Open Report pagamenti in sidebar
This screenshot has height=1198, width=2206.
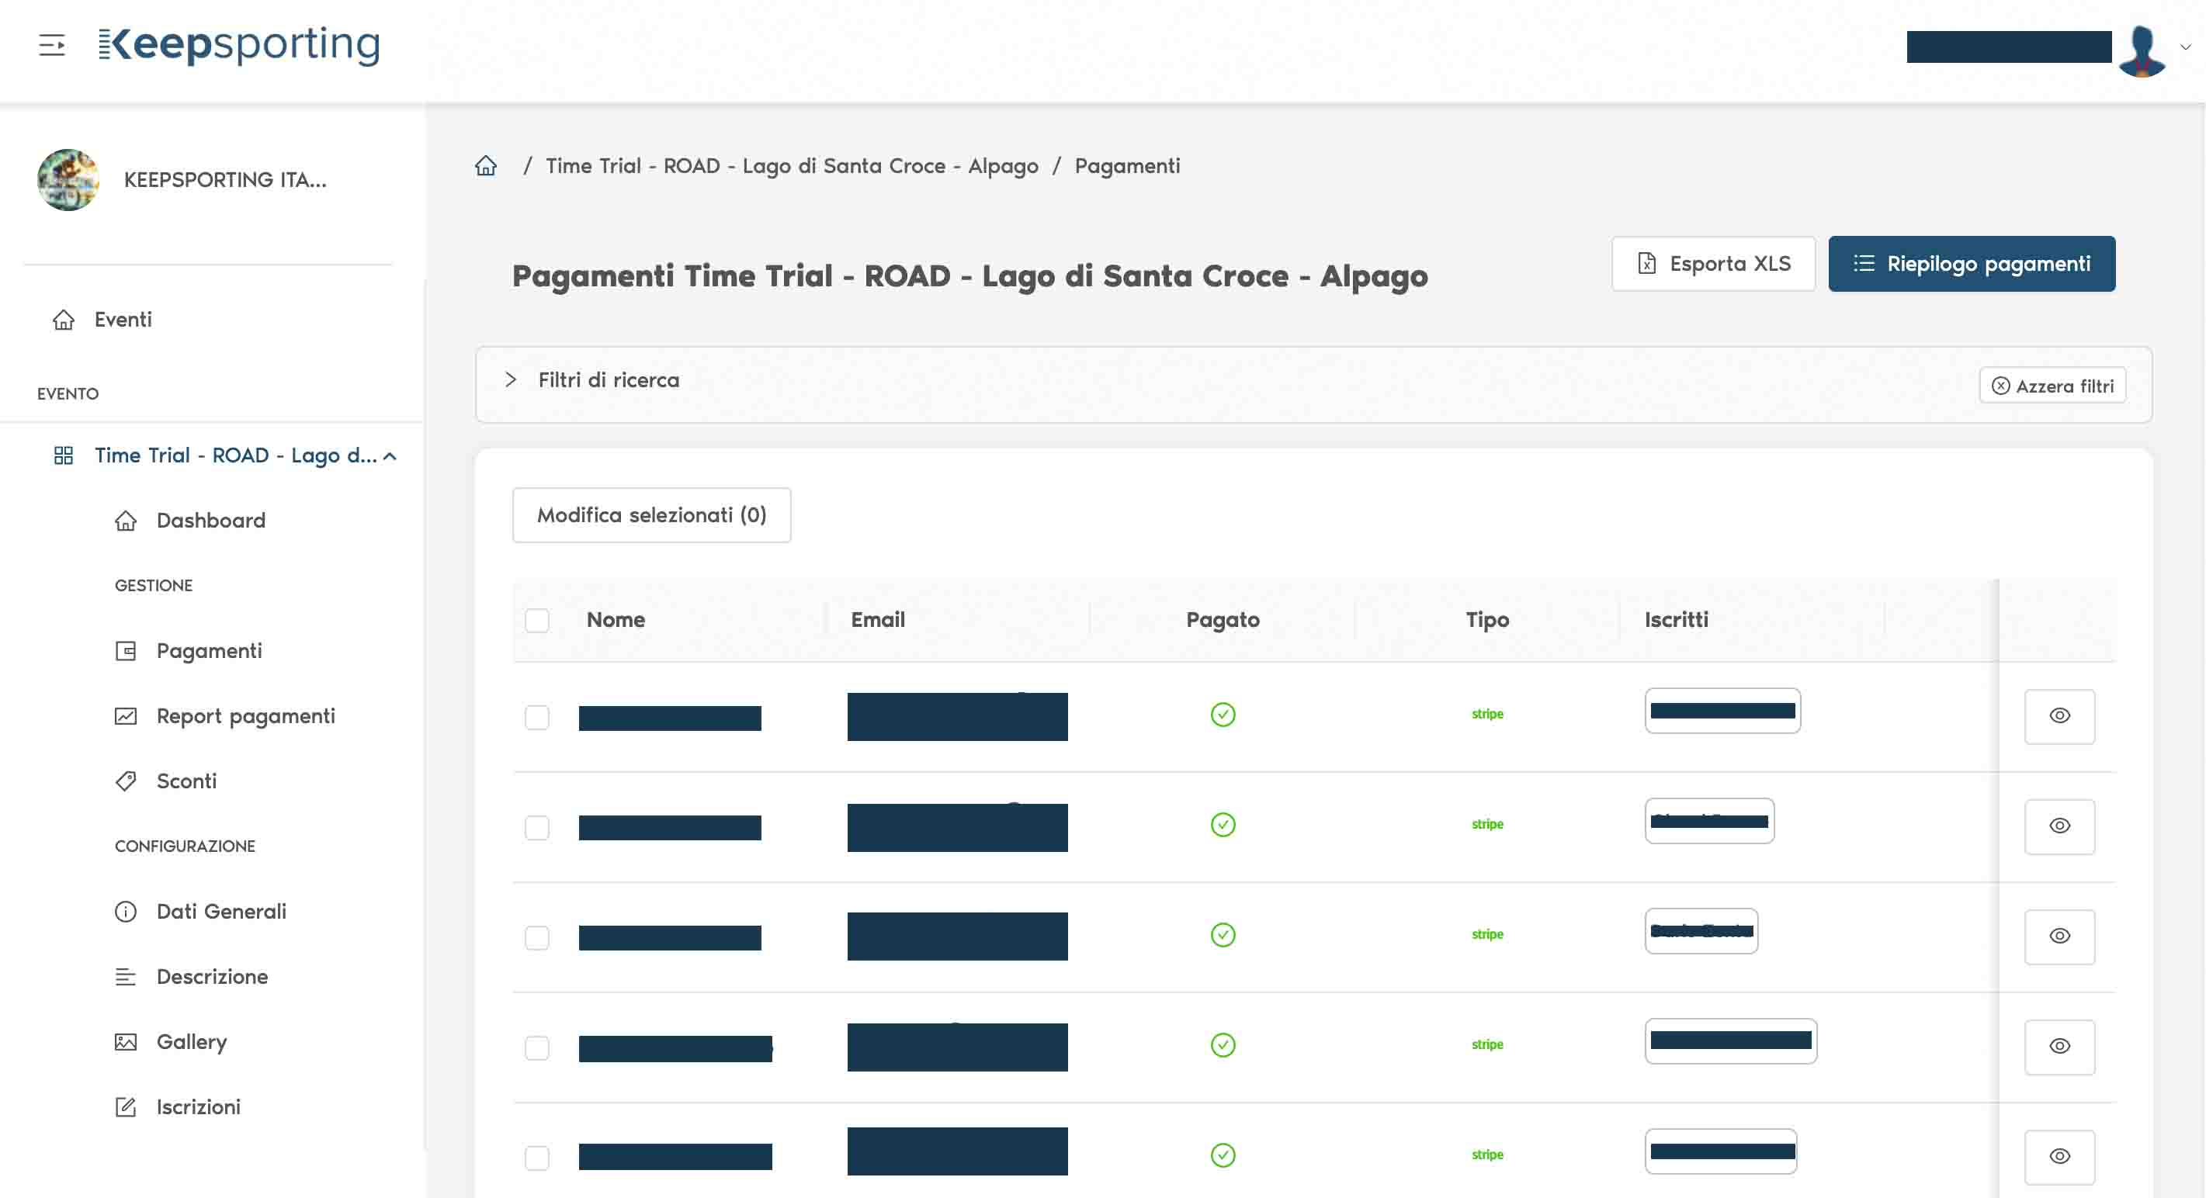[245, 716]
